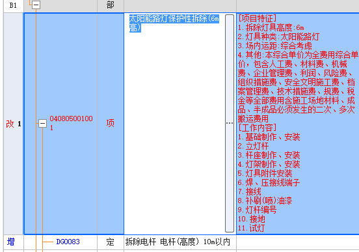Collapse item 040805001001 tree node
The height and width of the screenshot is (252, 359).
point(42,123)
